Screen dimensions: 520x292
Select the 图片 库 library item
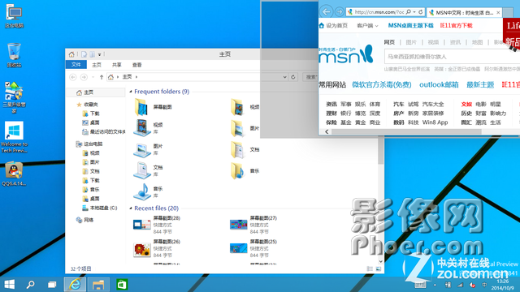149,149
